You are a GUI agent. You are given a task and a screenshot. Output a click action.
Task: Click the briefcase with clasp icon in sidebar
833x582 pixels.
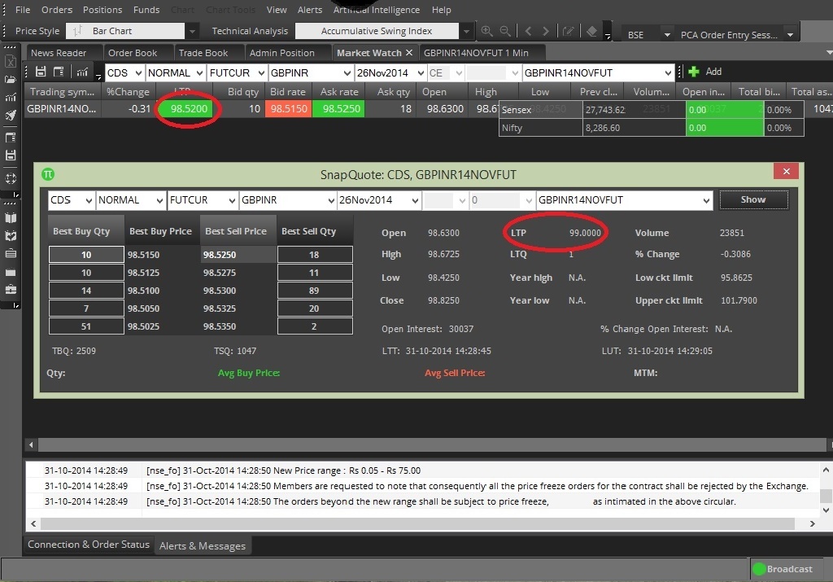click(x=10, y=290)
